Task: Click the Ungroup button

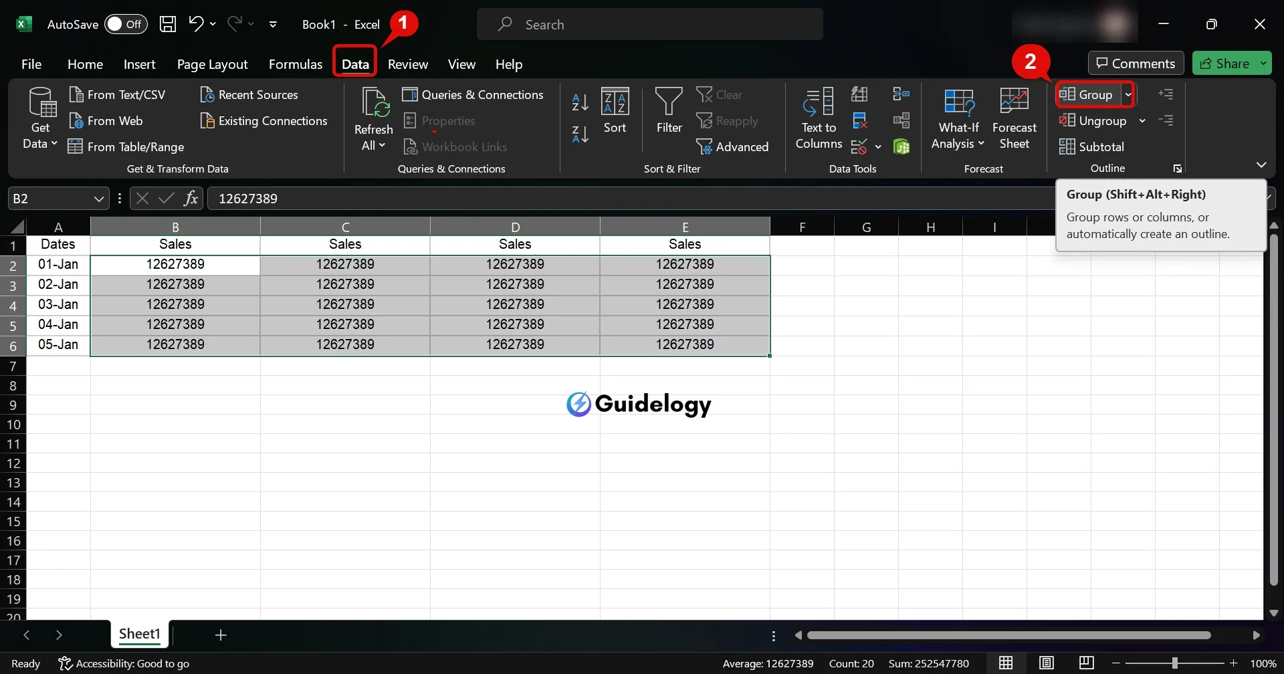Action: click(x=1093, y=121)
